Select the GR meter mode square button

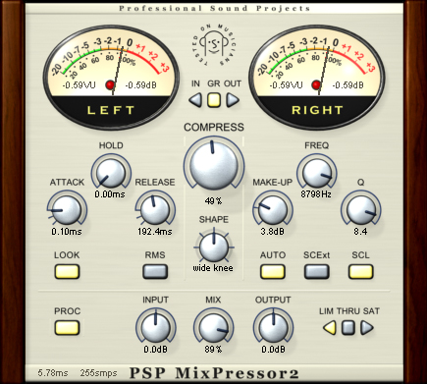tap(214, 100)
